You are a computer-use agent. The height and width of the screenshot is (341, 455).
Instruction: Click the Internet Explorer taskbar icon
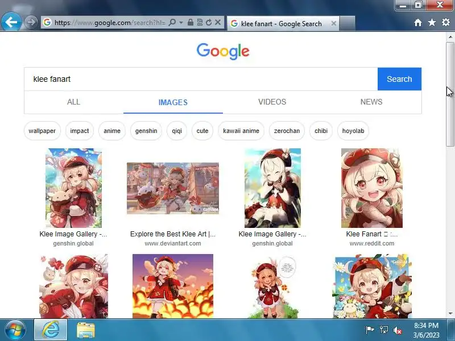[51, 330]
